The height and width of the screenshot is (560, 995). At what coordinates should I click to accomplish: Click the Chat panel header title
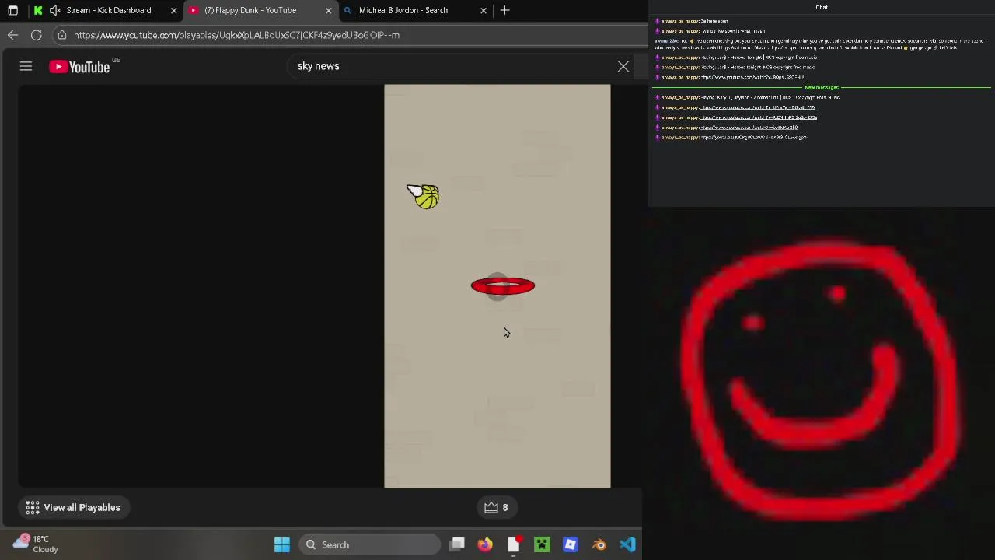click(822, 7)
